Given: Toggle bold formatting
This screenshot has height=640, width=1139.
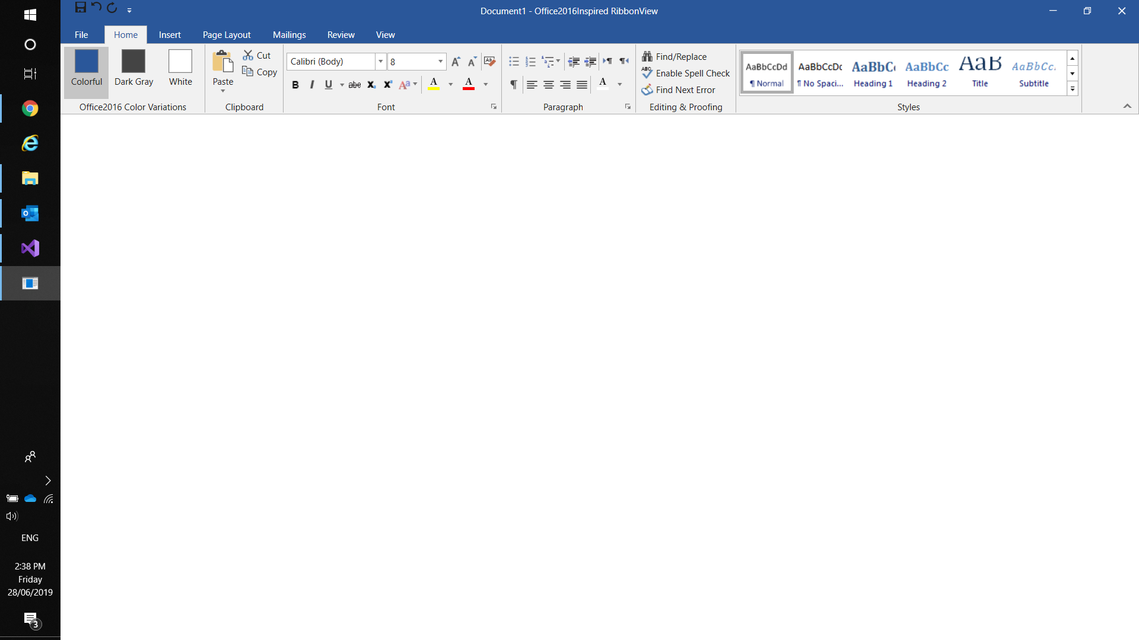Looking at the screenshot, I should pyautogui.click(x=295, y=85).
